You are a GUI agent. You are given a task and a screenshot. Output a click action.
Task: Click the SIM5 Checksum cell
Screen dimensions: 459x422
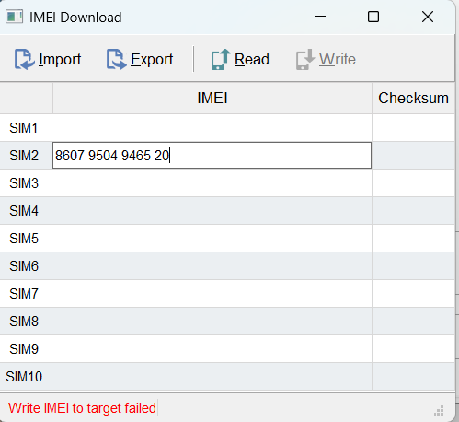click(x=414, y=239)
